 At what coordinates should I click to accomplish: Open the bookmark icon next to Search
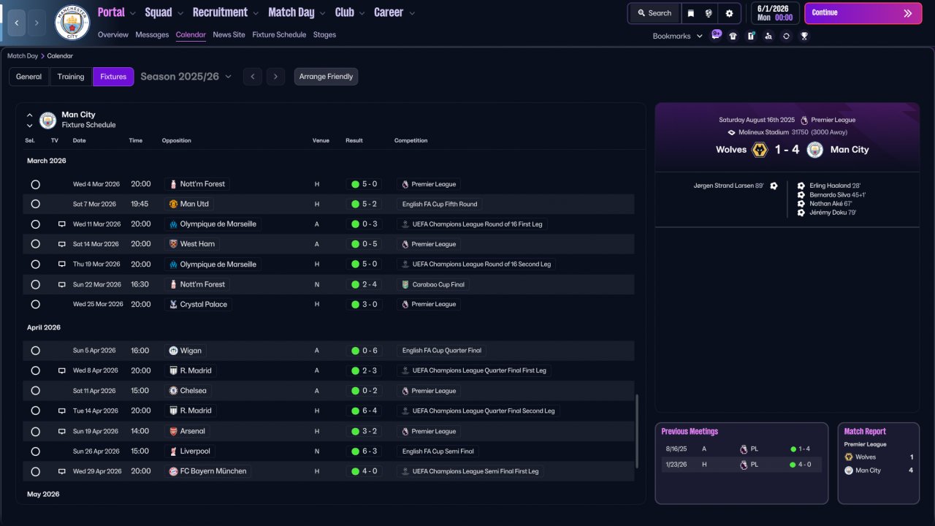pyautogui.click(x=690, y=13)
